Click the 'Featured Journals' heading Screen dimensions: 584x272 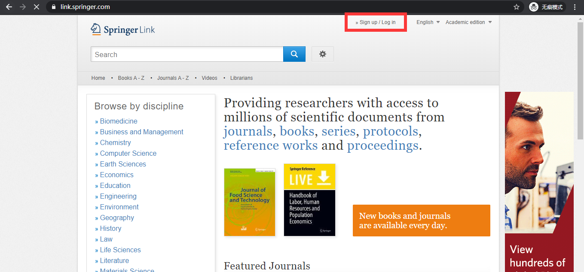point(267,266)
